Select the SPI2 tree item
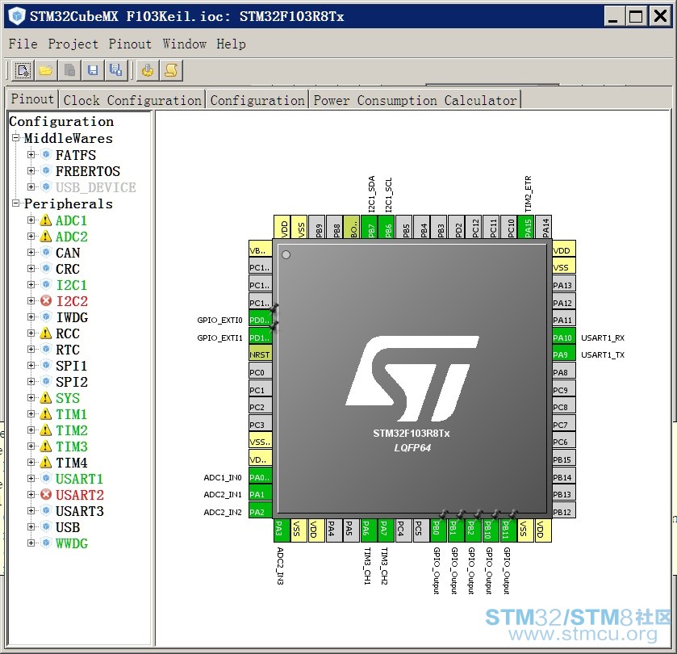Screen dimensions: 677x654 pyautogui.click(x=72, y=382)
